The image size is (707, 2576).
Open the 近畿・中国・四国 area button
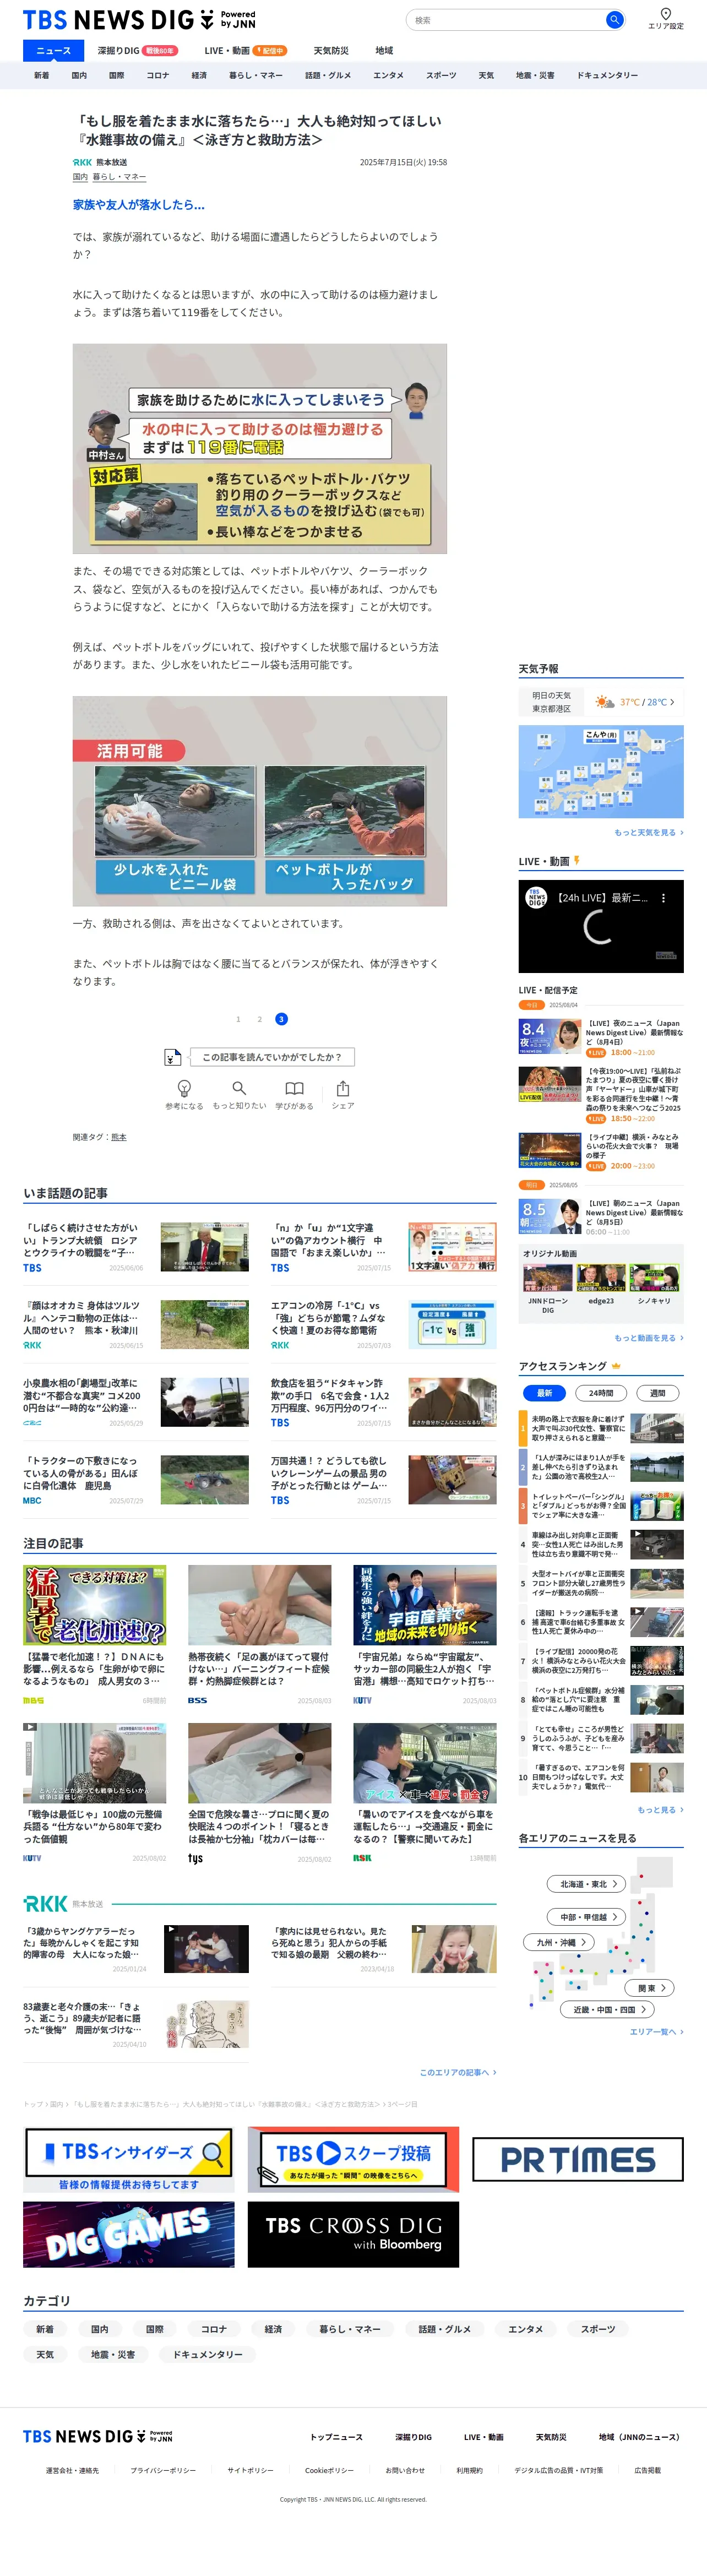point(608,2009)
